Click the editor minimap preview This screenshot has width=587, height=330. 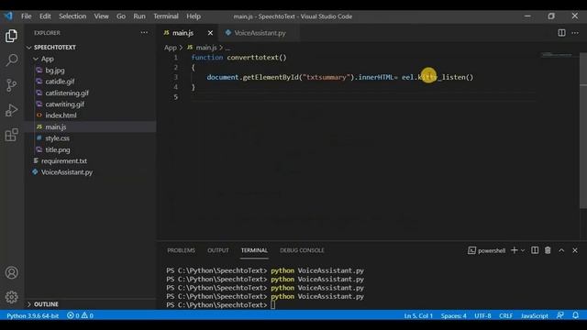coord(557,55)
